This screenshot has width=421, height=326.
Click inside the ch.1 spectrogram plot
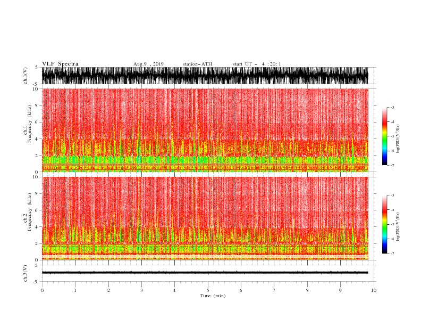[205, 130]
